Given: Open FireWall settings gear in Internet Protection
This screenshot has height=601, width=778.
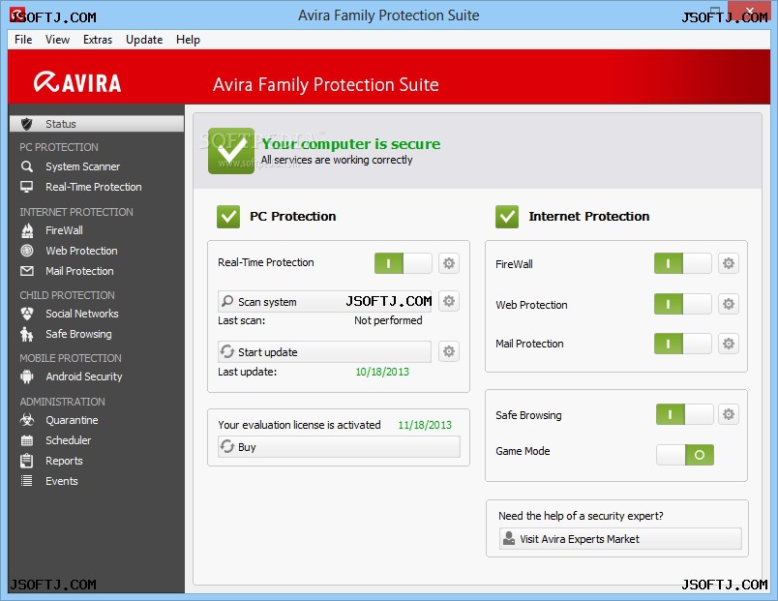Looking at the screenshot, I should click(x=729, y=263).
